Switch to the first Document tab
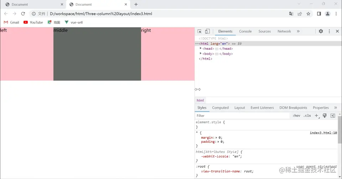342x179 pixels. 33,4
